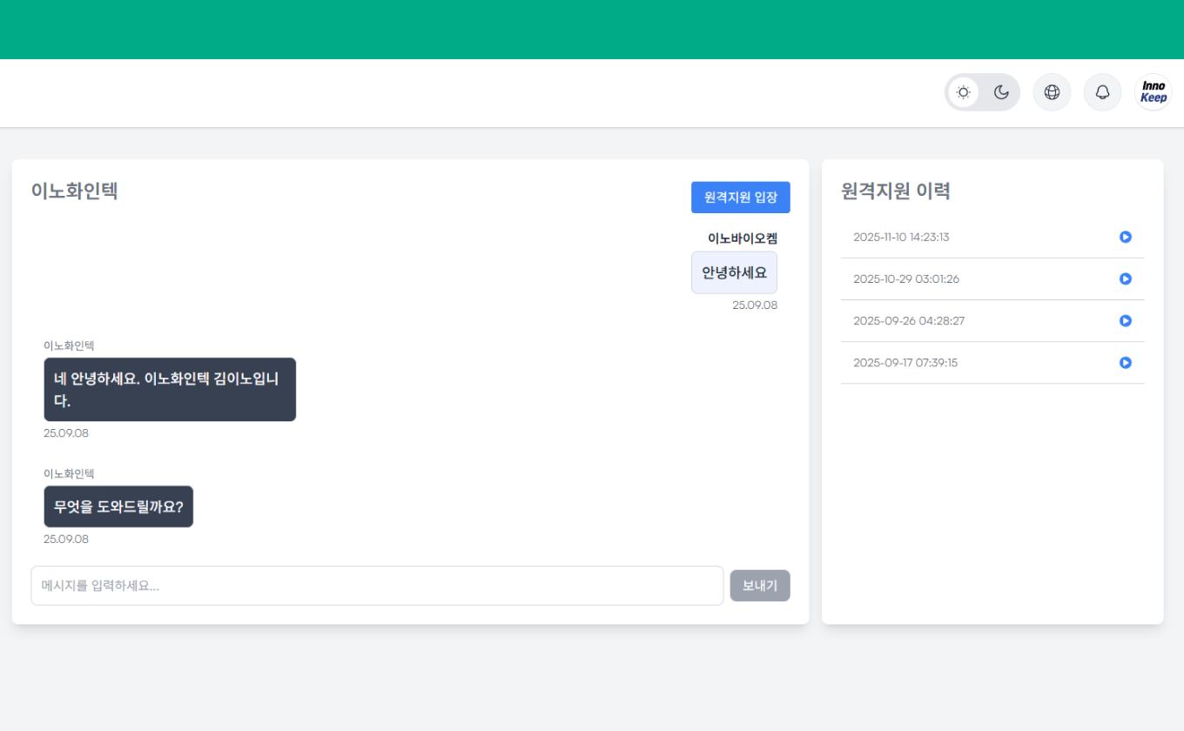Click the 원격지원 이력 panel heading
The image size is (1184, 731).
[x=897, y=191]
